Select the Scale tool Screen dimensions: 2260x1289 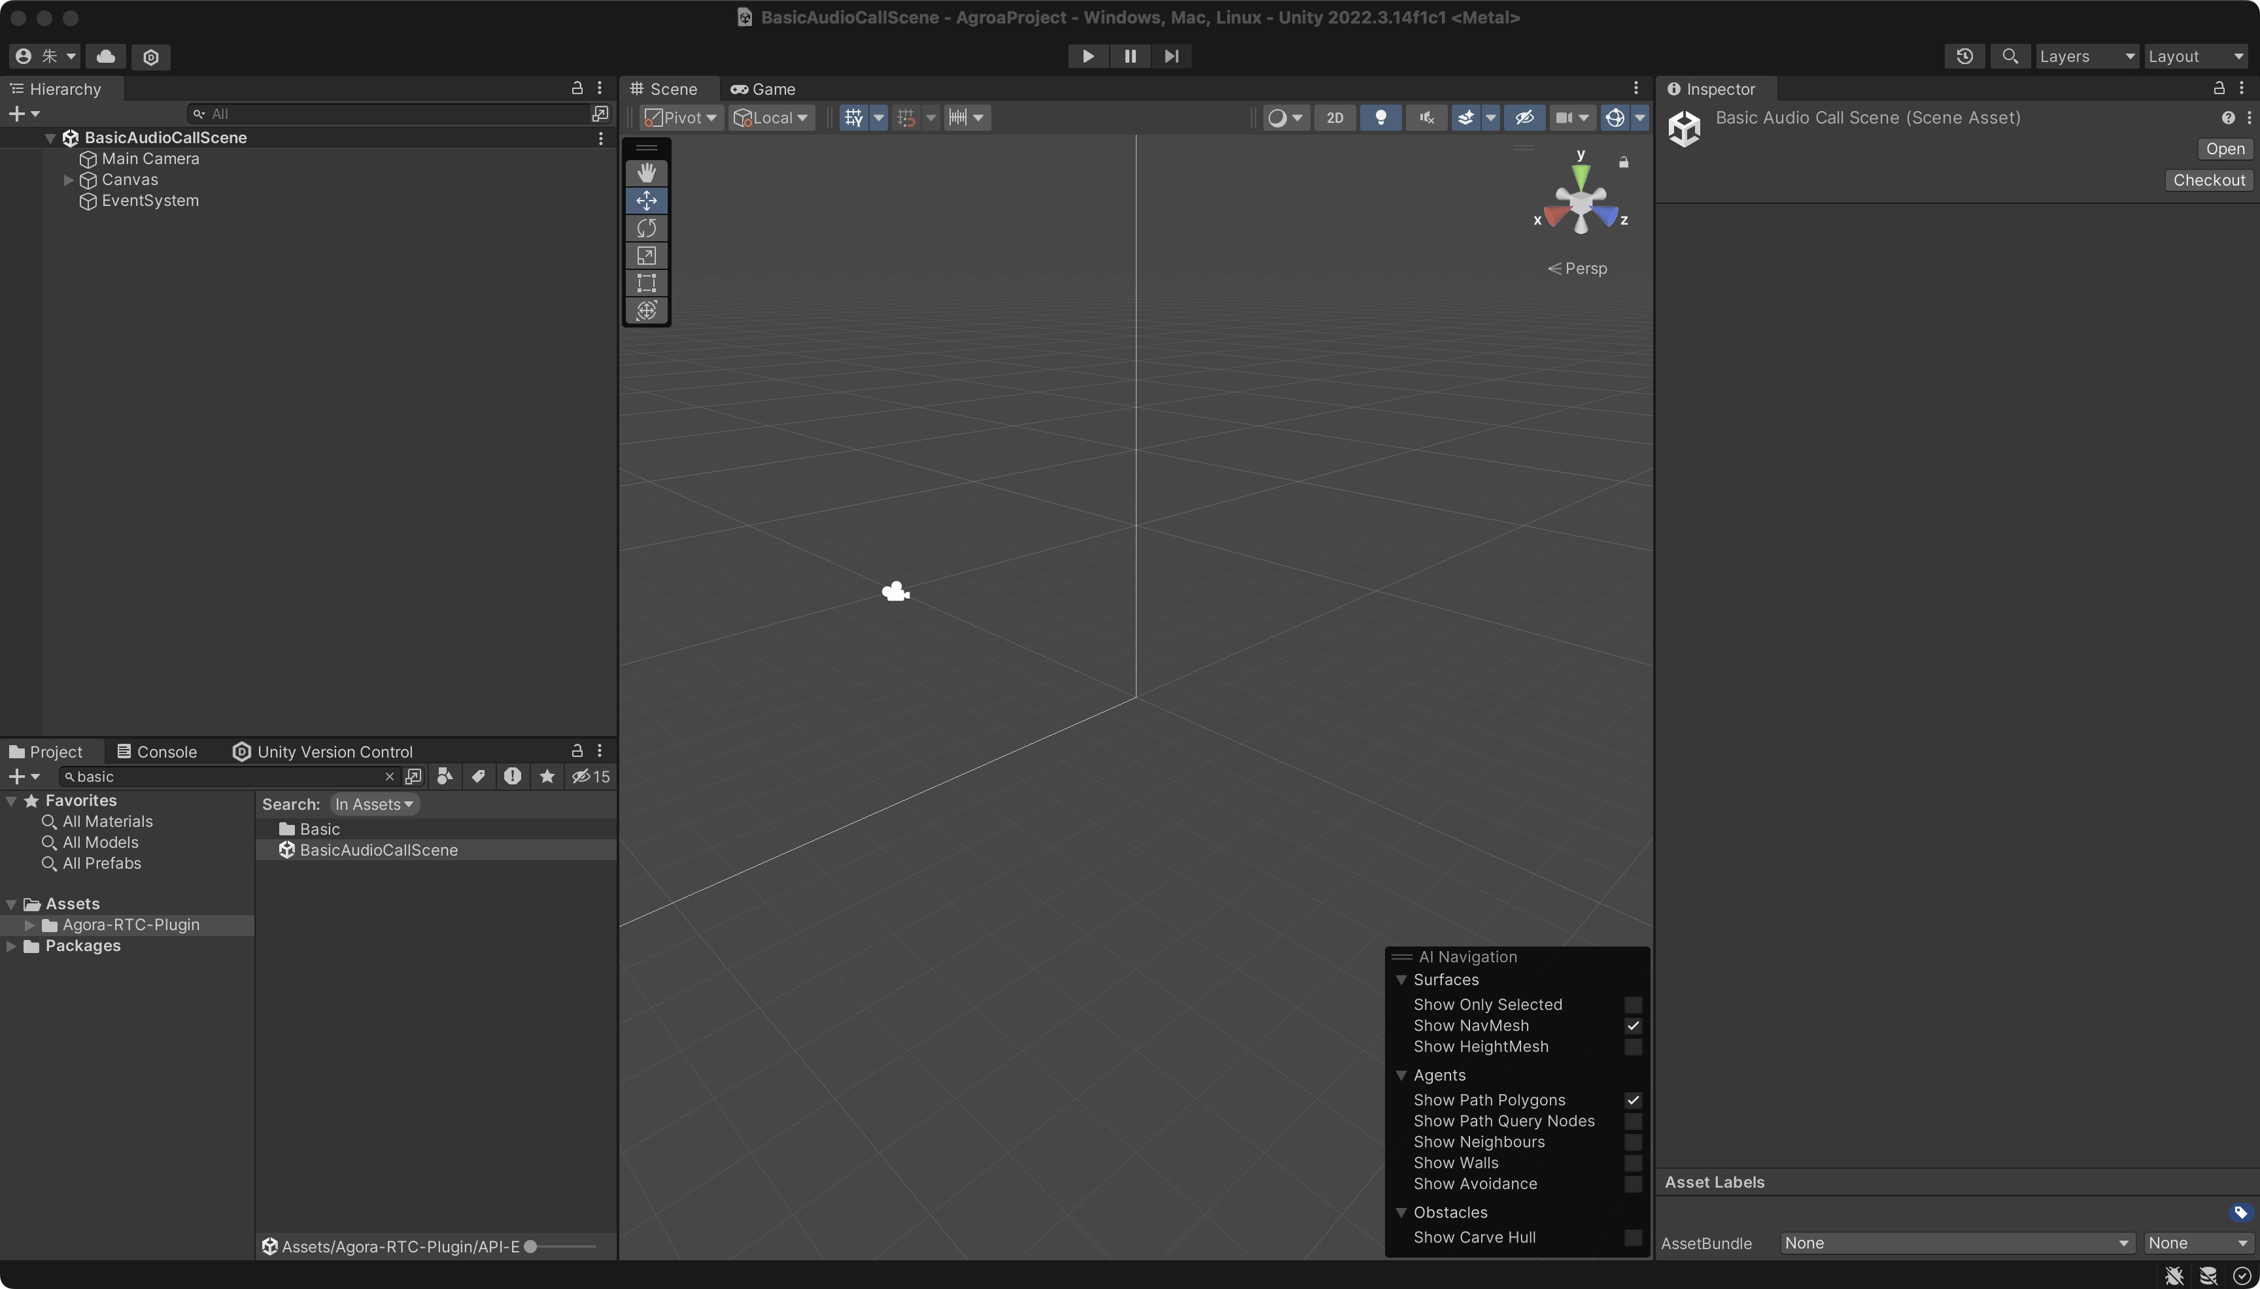(647, 255)
